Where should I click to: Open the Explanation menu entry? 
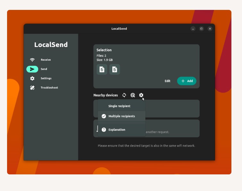[x=122, y=130]
